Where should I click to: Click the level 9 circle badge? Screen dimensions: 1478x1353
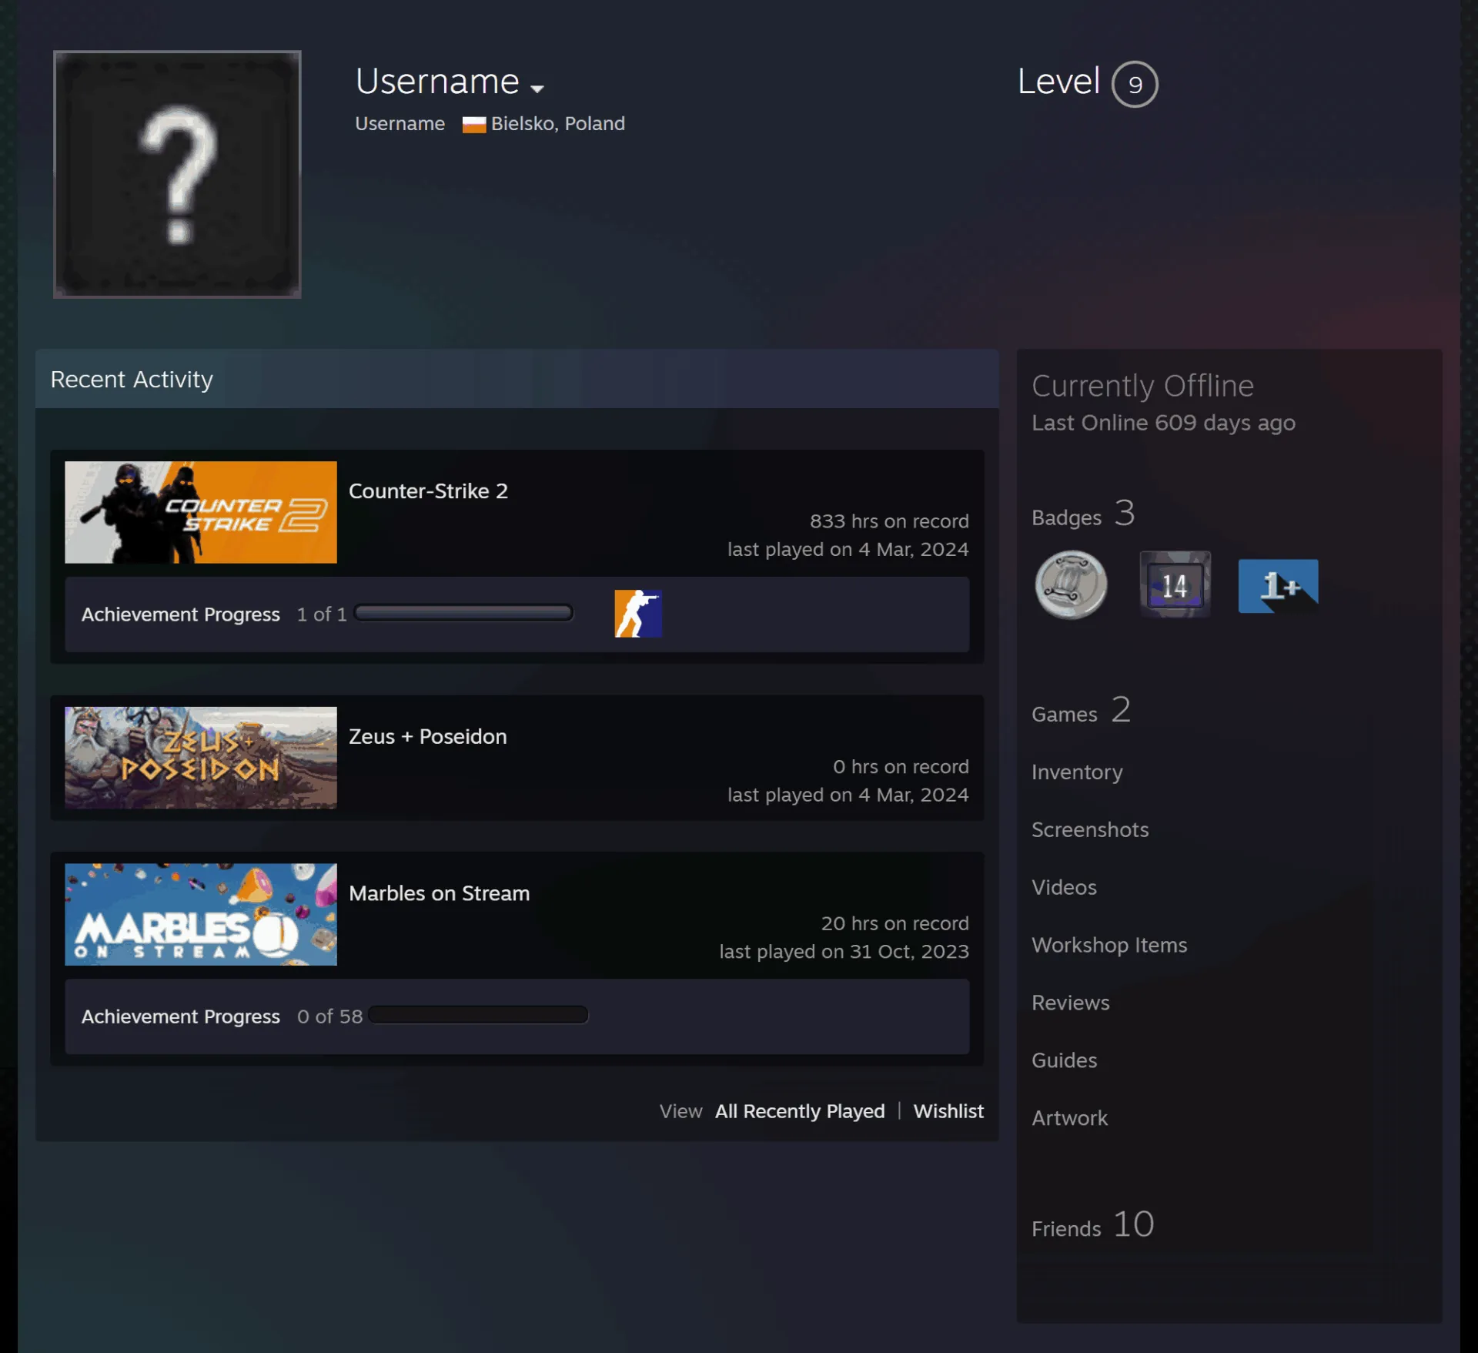[x=1135, y=84]
